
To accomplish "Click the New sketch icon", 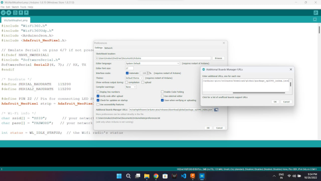I will pyautogui.click(x=15, y=13).
